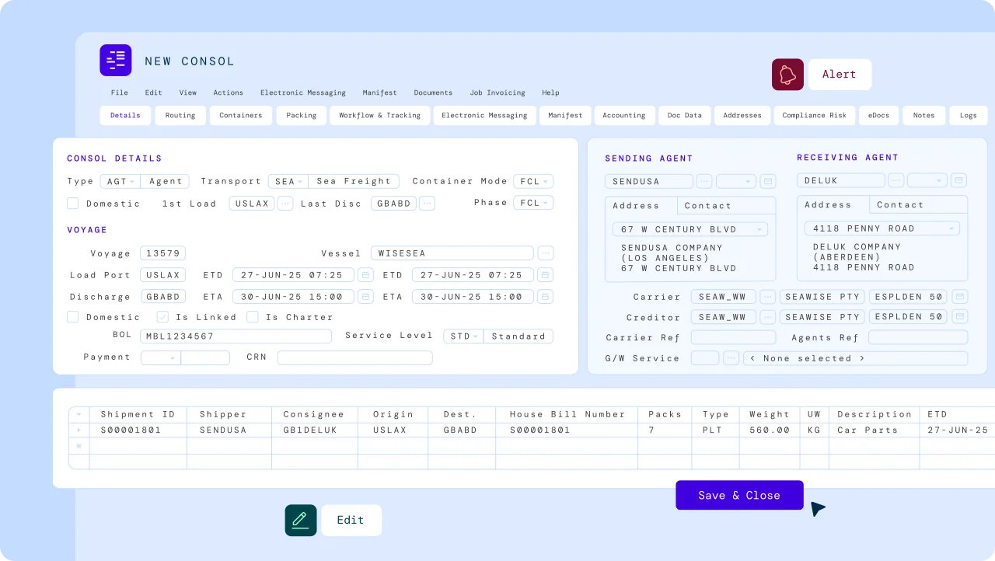Image resolution: width=995 pixels, height=561 pixels.
Task: Click the Agents Ref input field
Action: (918, 337)
